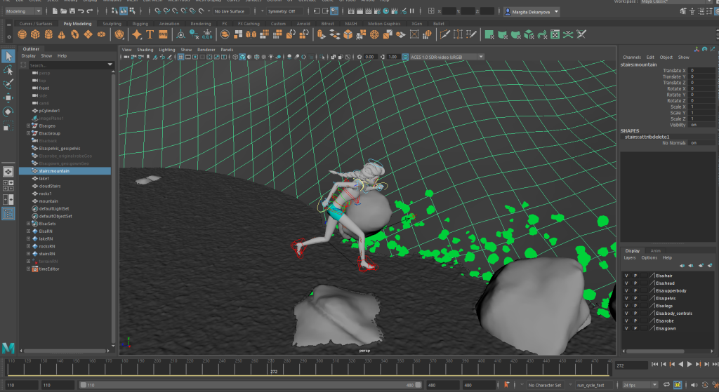Click the open scene folder icon
The image size is (719, 392).
pos(64,11)
